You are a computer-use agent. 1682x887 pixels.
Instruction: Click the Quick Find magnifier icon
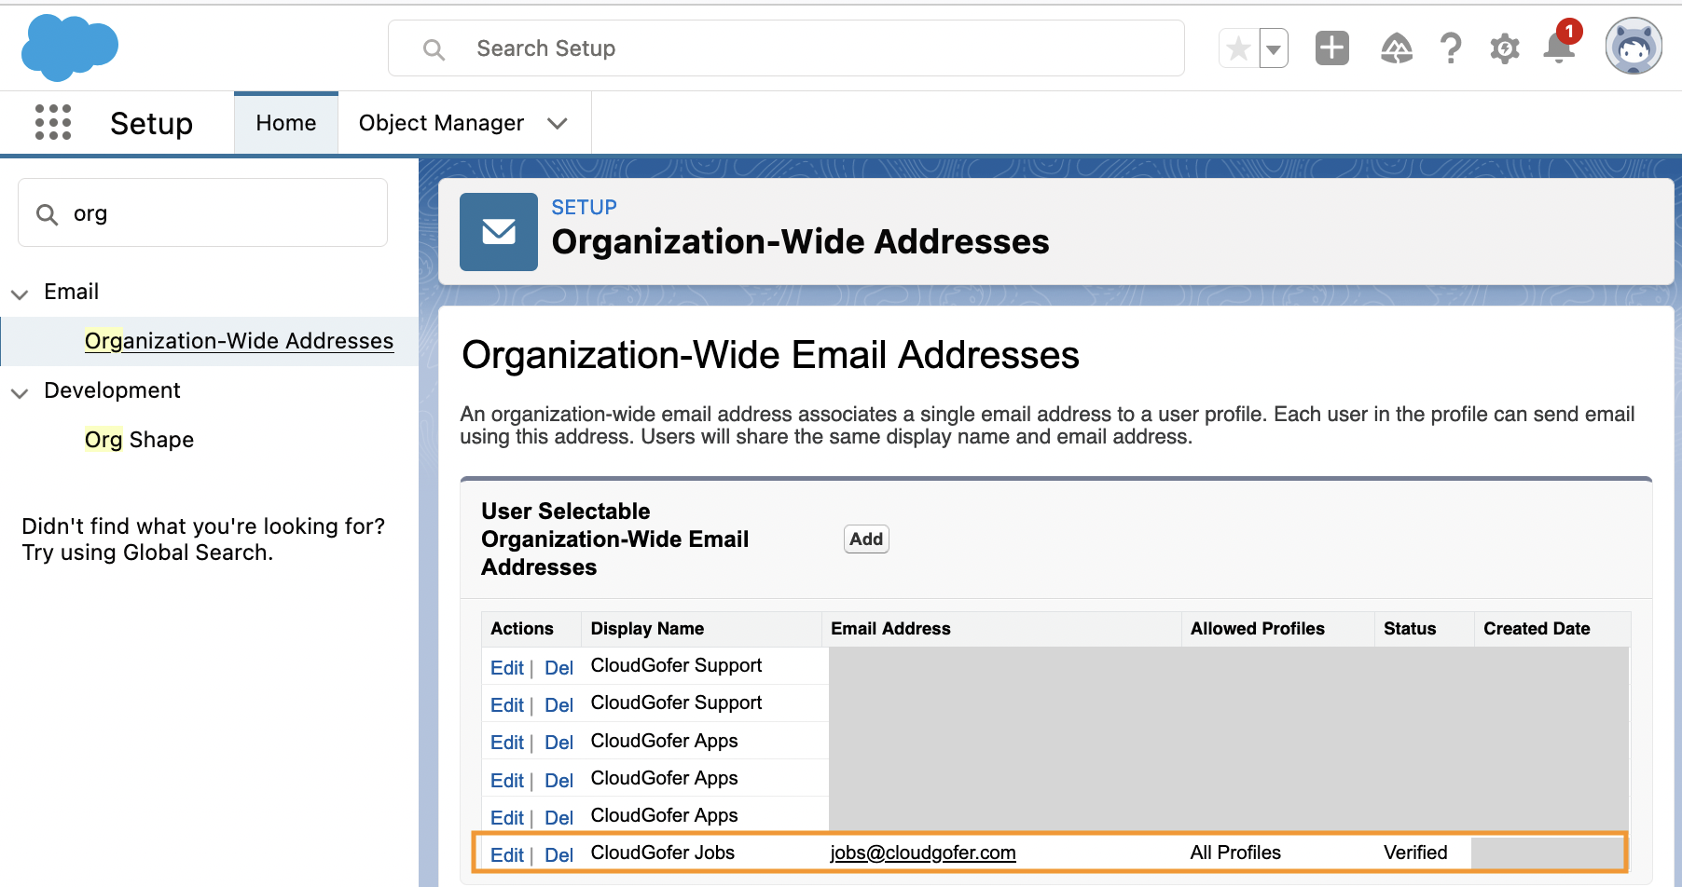[x=47, y=215]
